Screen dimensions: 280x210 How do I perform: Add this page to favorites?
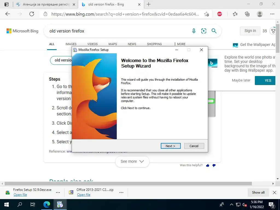(x=207, y=14)
